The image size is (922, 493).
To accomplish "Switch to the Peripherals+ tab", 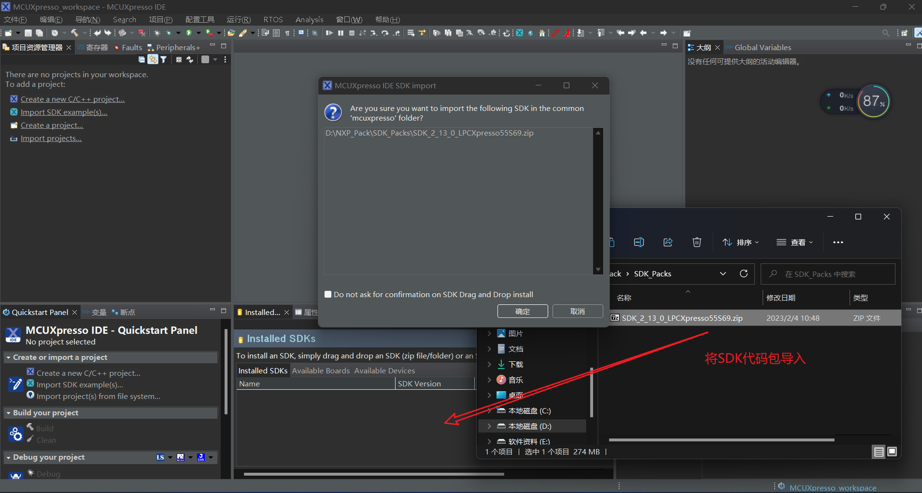I will [173, 47].
